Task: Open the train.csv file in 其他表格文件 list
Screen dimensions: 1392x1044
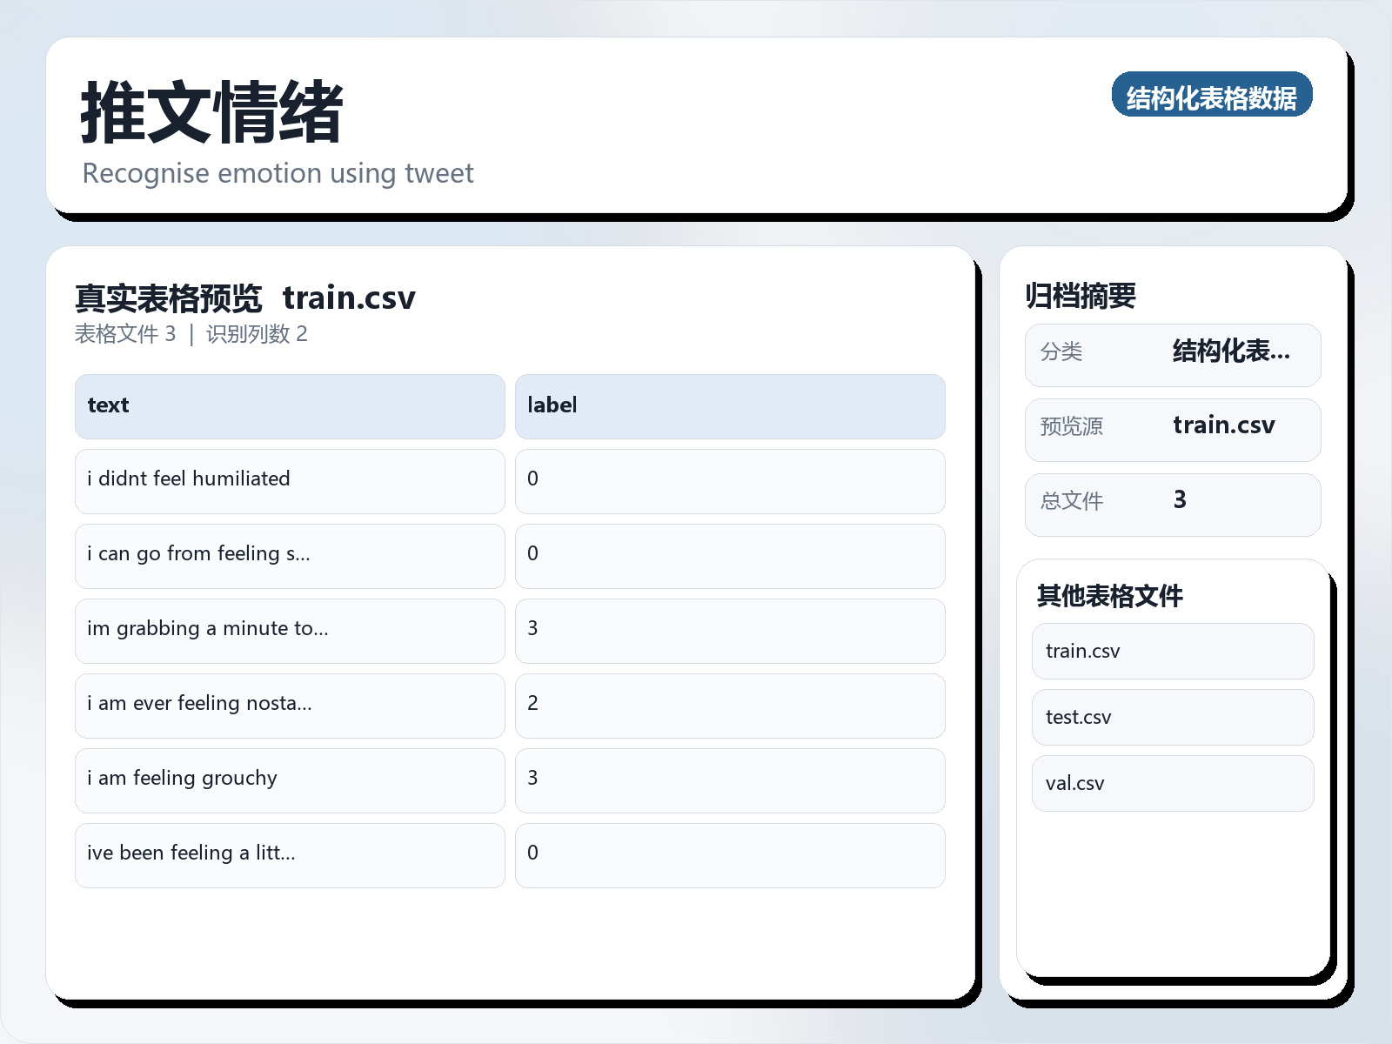Action: click(x=1172, y=651)
